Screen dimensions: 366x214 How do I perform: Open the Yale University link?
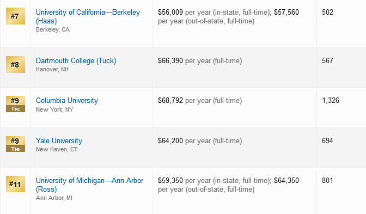59,140
